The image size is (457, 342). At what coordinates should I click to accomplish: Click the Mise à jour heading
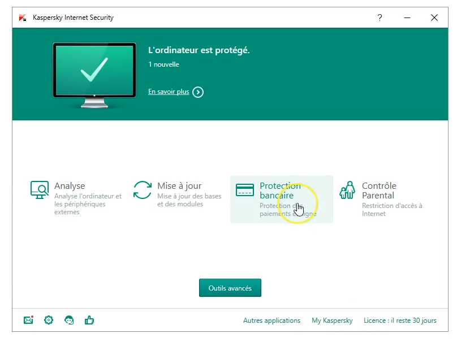(179, 186)
